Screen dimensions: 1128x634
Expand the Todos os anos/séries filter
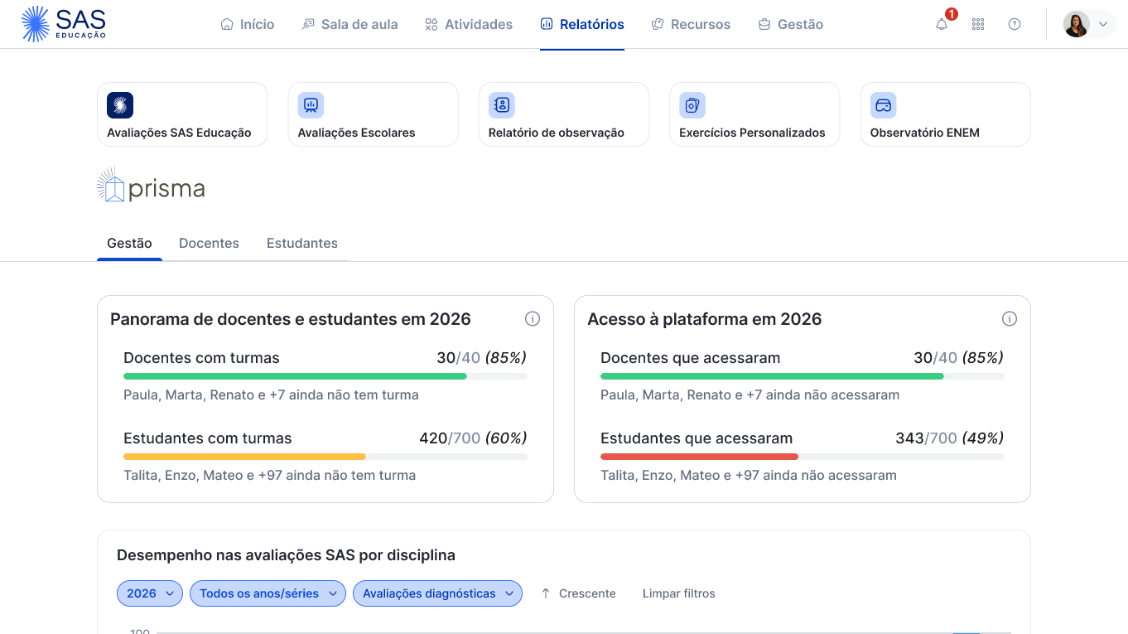(268, 593)
